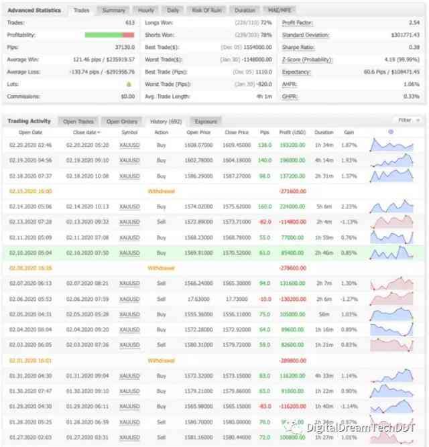Open the Exposure tab
Image resolution: width=429 pixels, height=447 pixels.
point(205,121)
